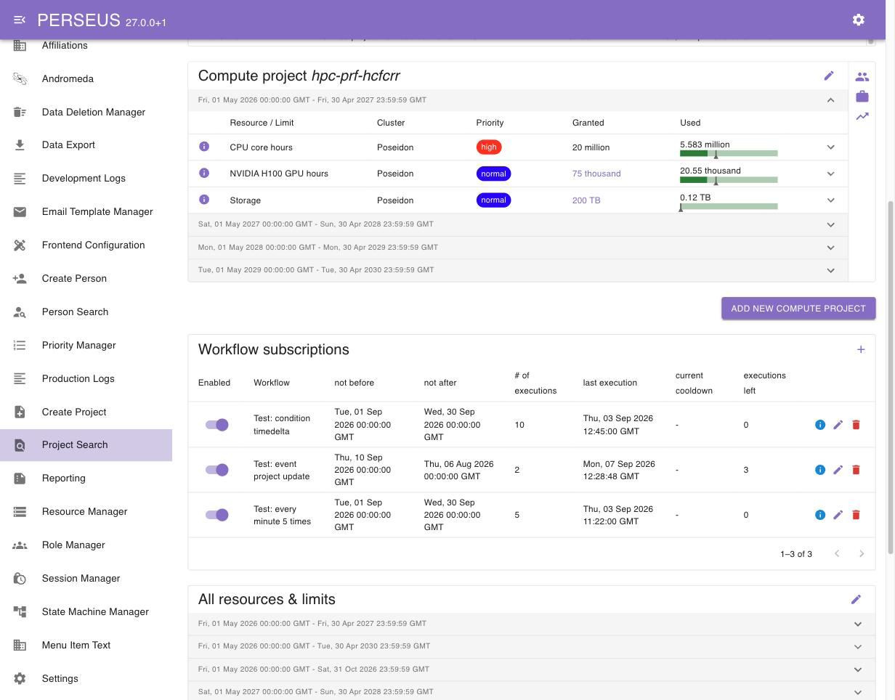Click the Data Deletion Manager sidebar icon

[x=20, y=112]
